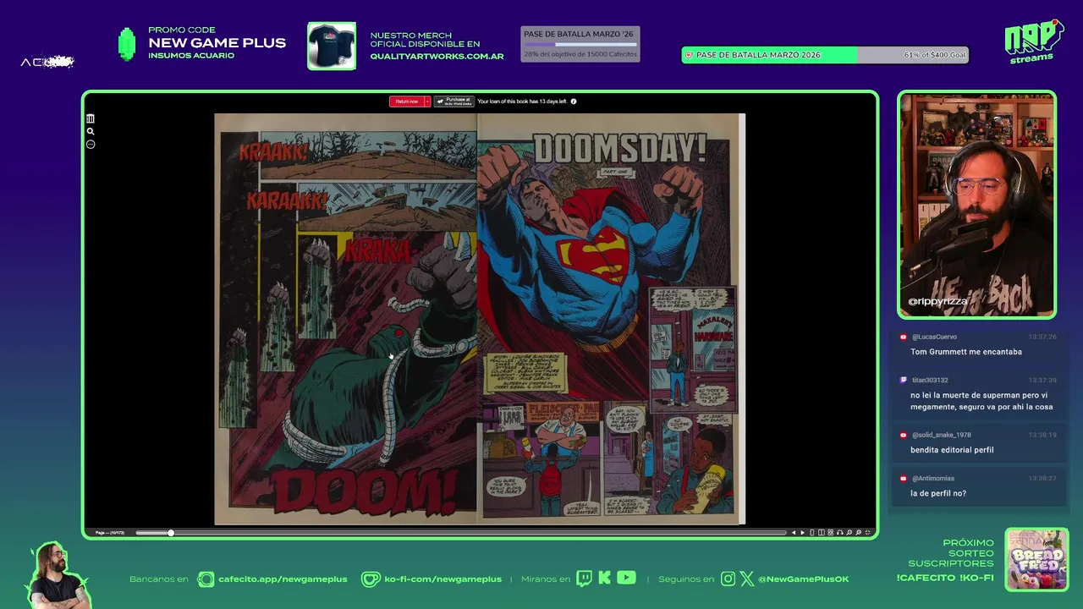This screenshot has height=609, width=1083.
Task: Click @NewGamePlusOK handle
Action: 803,579
